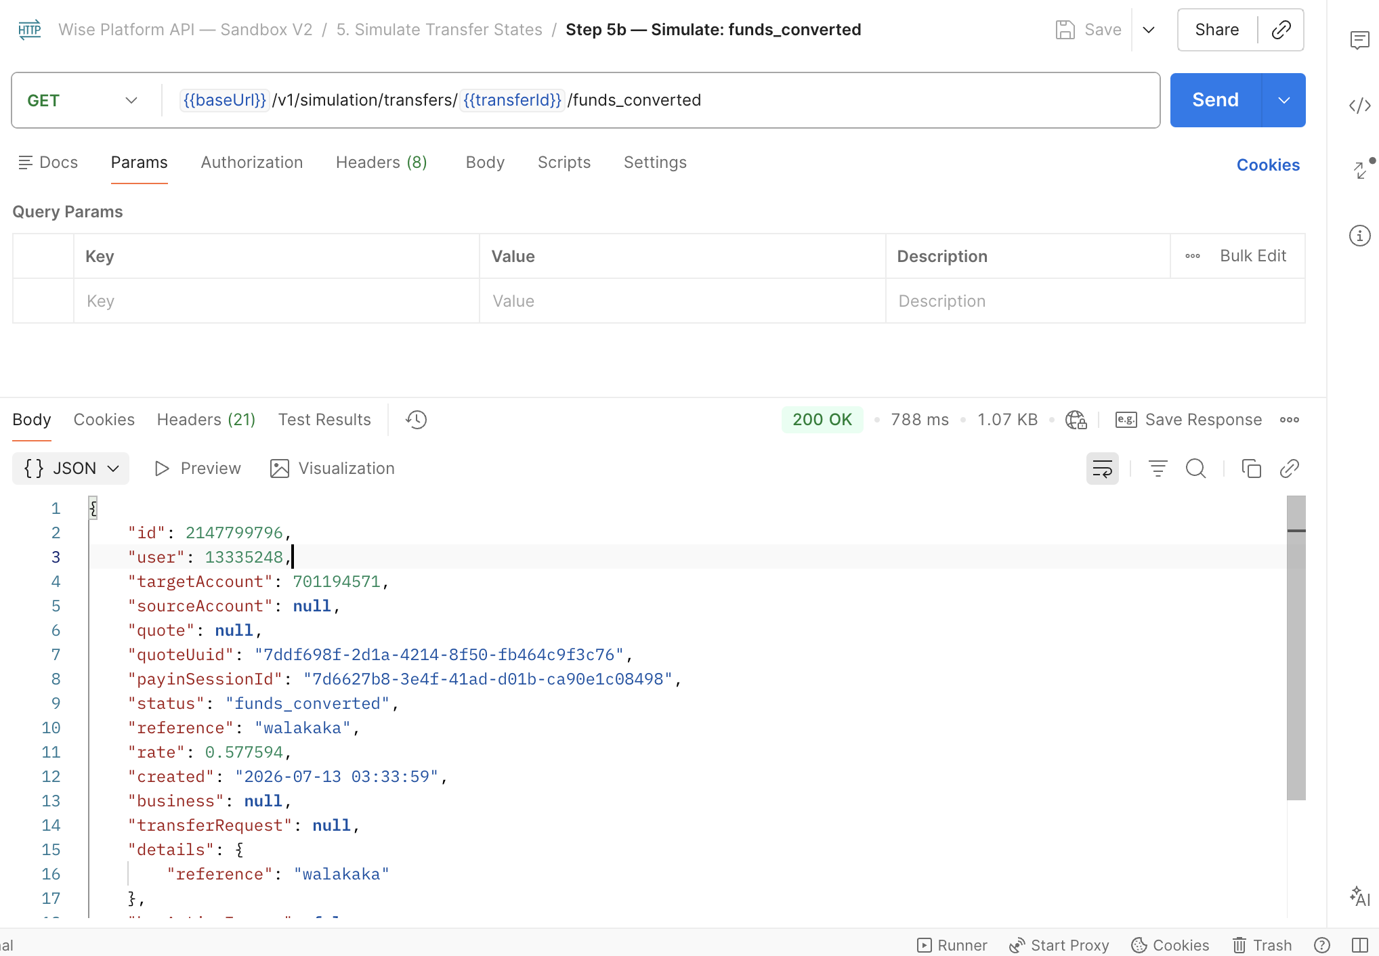This screenshot has width=1379, height=956.
Task: Click Save Response button
Action: pyautogui.click(x=1189, y=420)
